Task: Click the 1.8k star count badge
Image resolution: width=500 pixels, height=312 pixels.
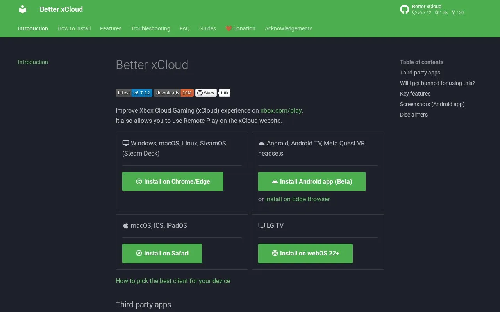Action: click(224, 93)
